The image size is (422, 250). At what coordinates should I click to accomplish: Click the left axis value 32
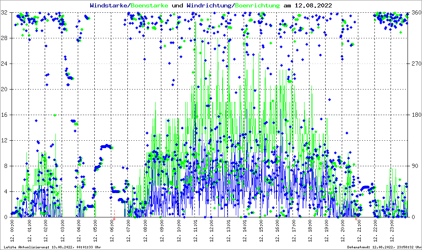point(5,13)
